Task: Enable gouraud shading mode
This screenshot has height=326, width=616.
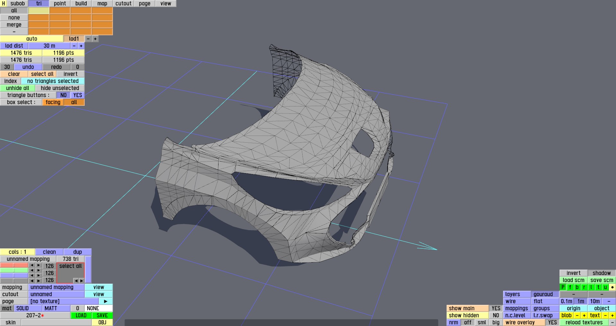Action: (x=545, y=294)
